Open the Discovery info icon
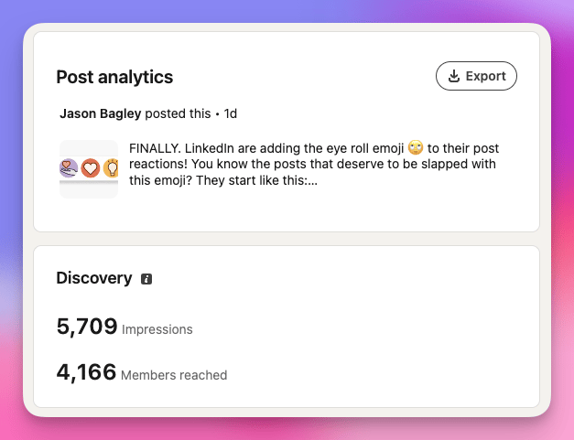 [146, 279]
